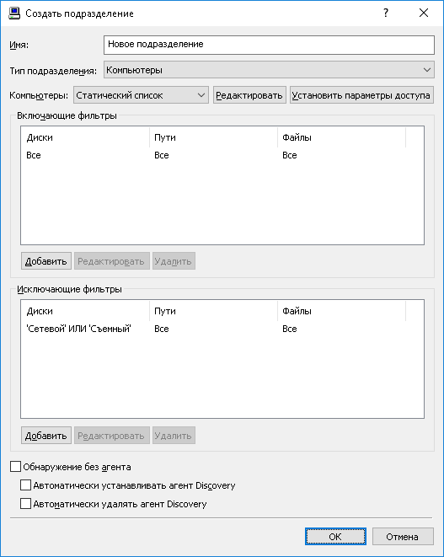Add a new including filter with Добавить

point(46,261)
